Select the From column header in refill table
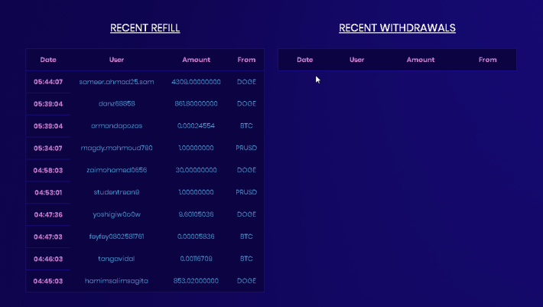Viewport: 543px width, 307px height. click(x=246, y=60)
